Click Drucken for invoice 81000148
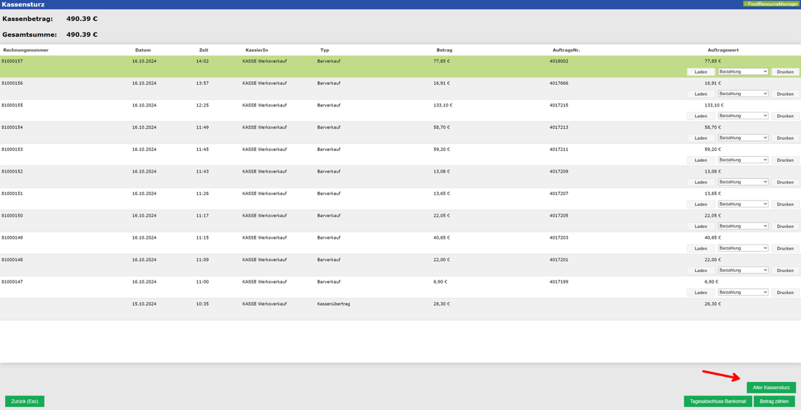This screenshot has height=410, width=801. pyautogui.click(x=784, y=270)
